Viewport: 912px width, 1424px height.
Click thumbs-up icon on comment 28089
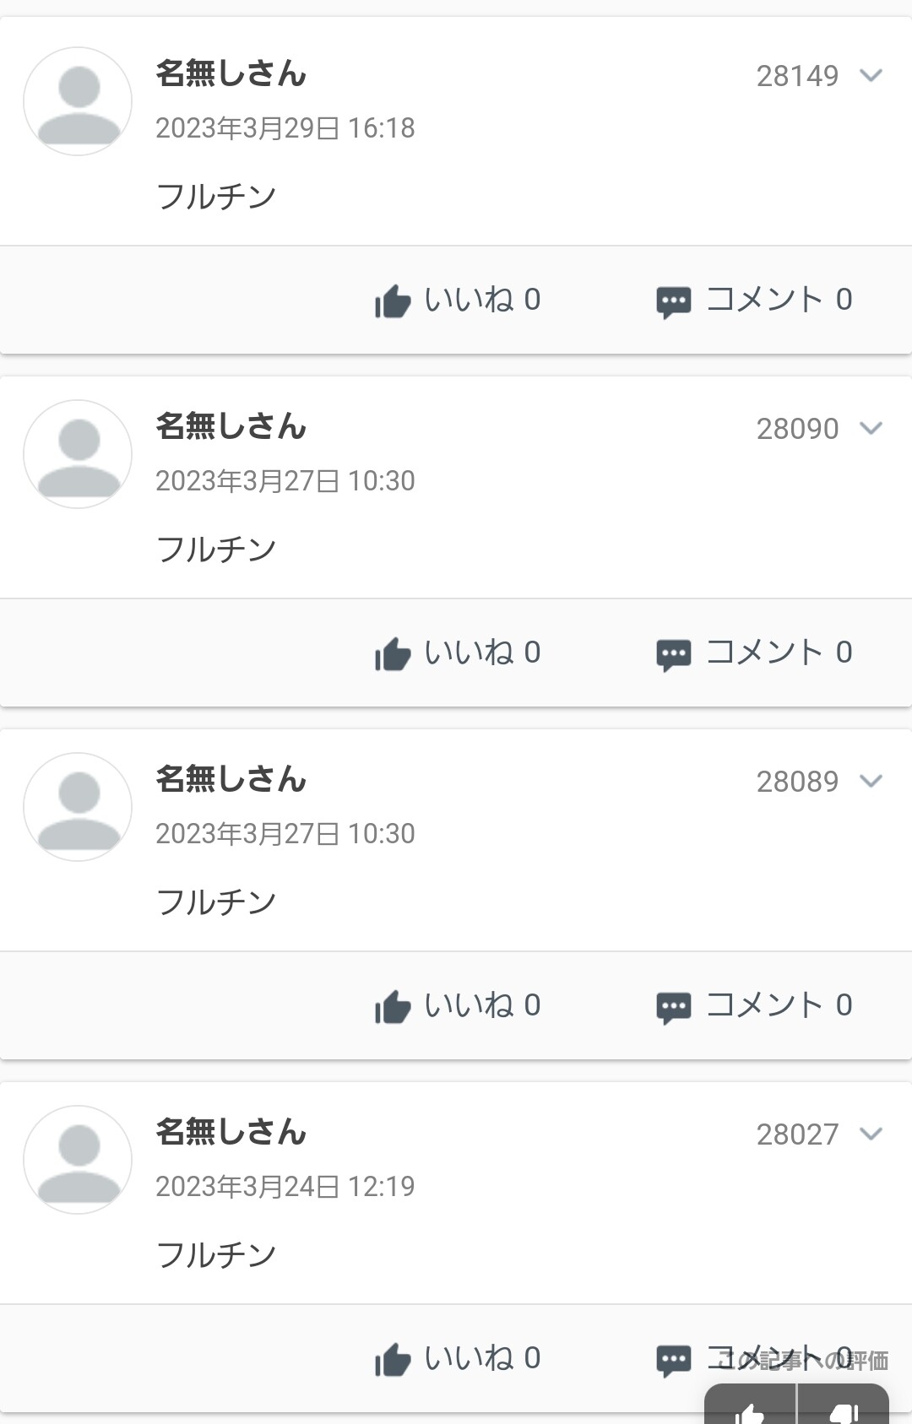point(393,1007)
